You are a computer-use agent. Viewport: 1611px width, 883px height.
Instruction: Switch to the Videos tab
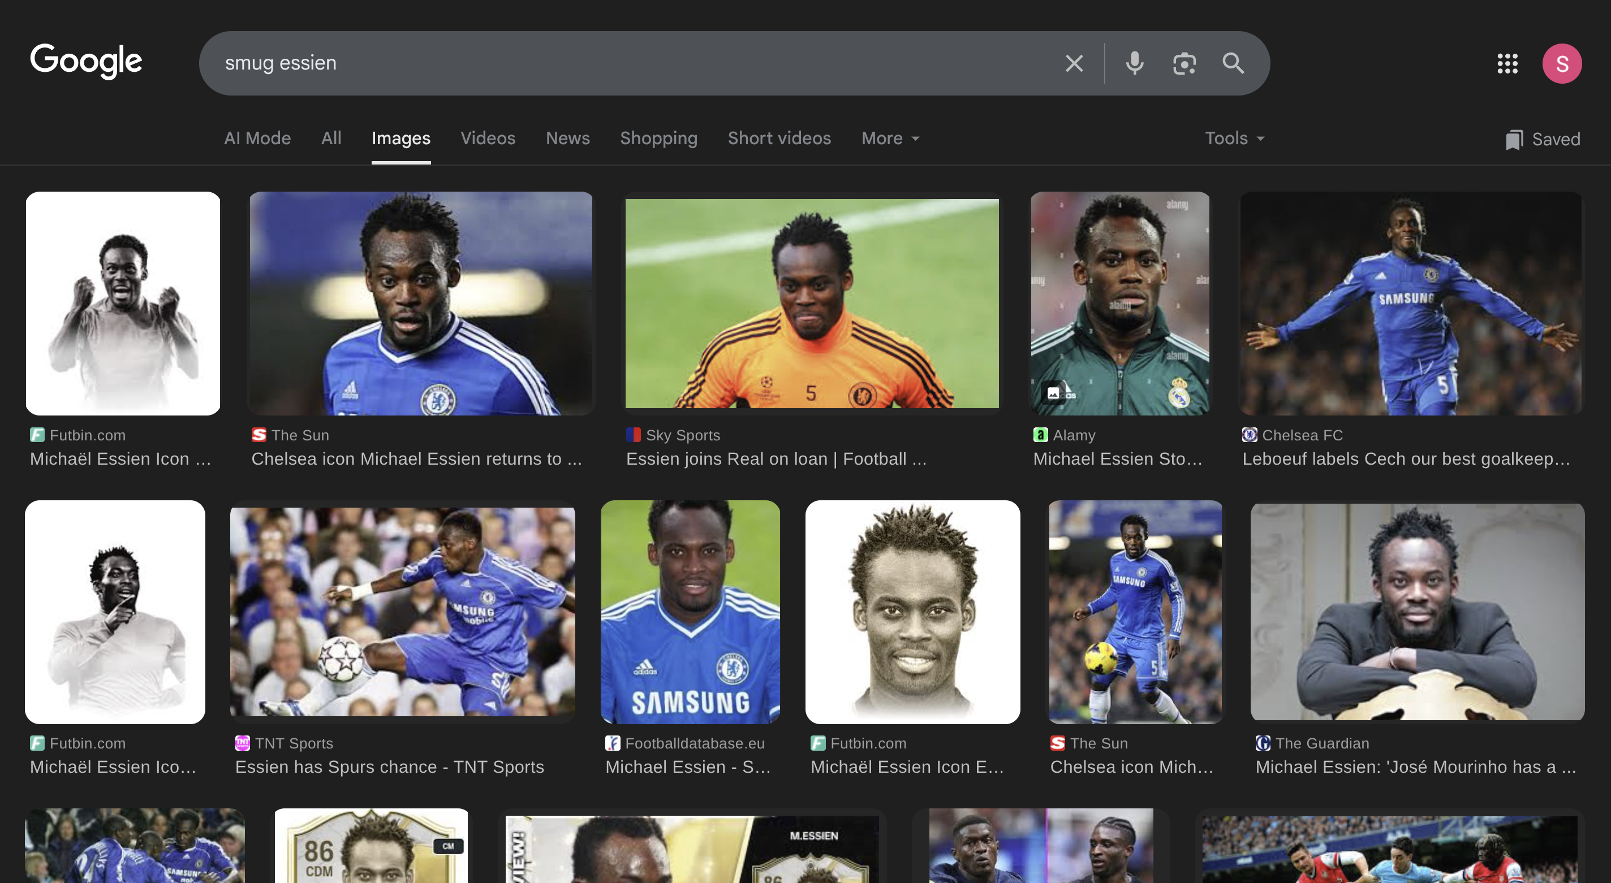coord(488,138)
